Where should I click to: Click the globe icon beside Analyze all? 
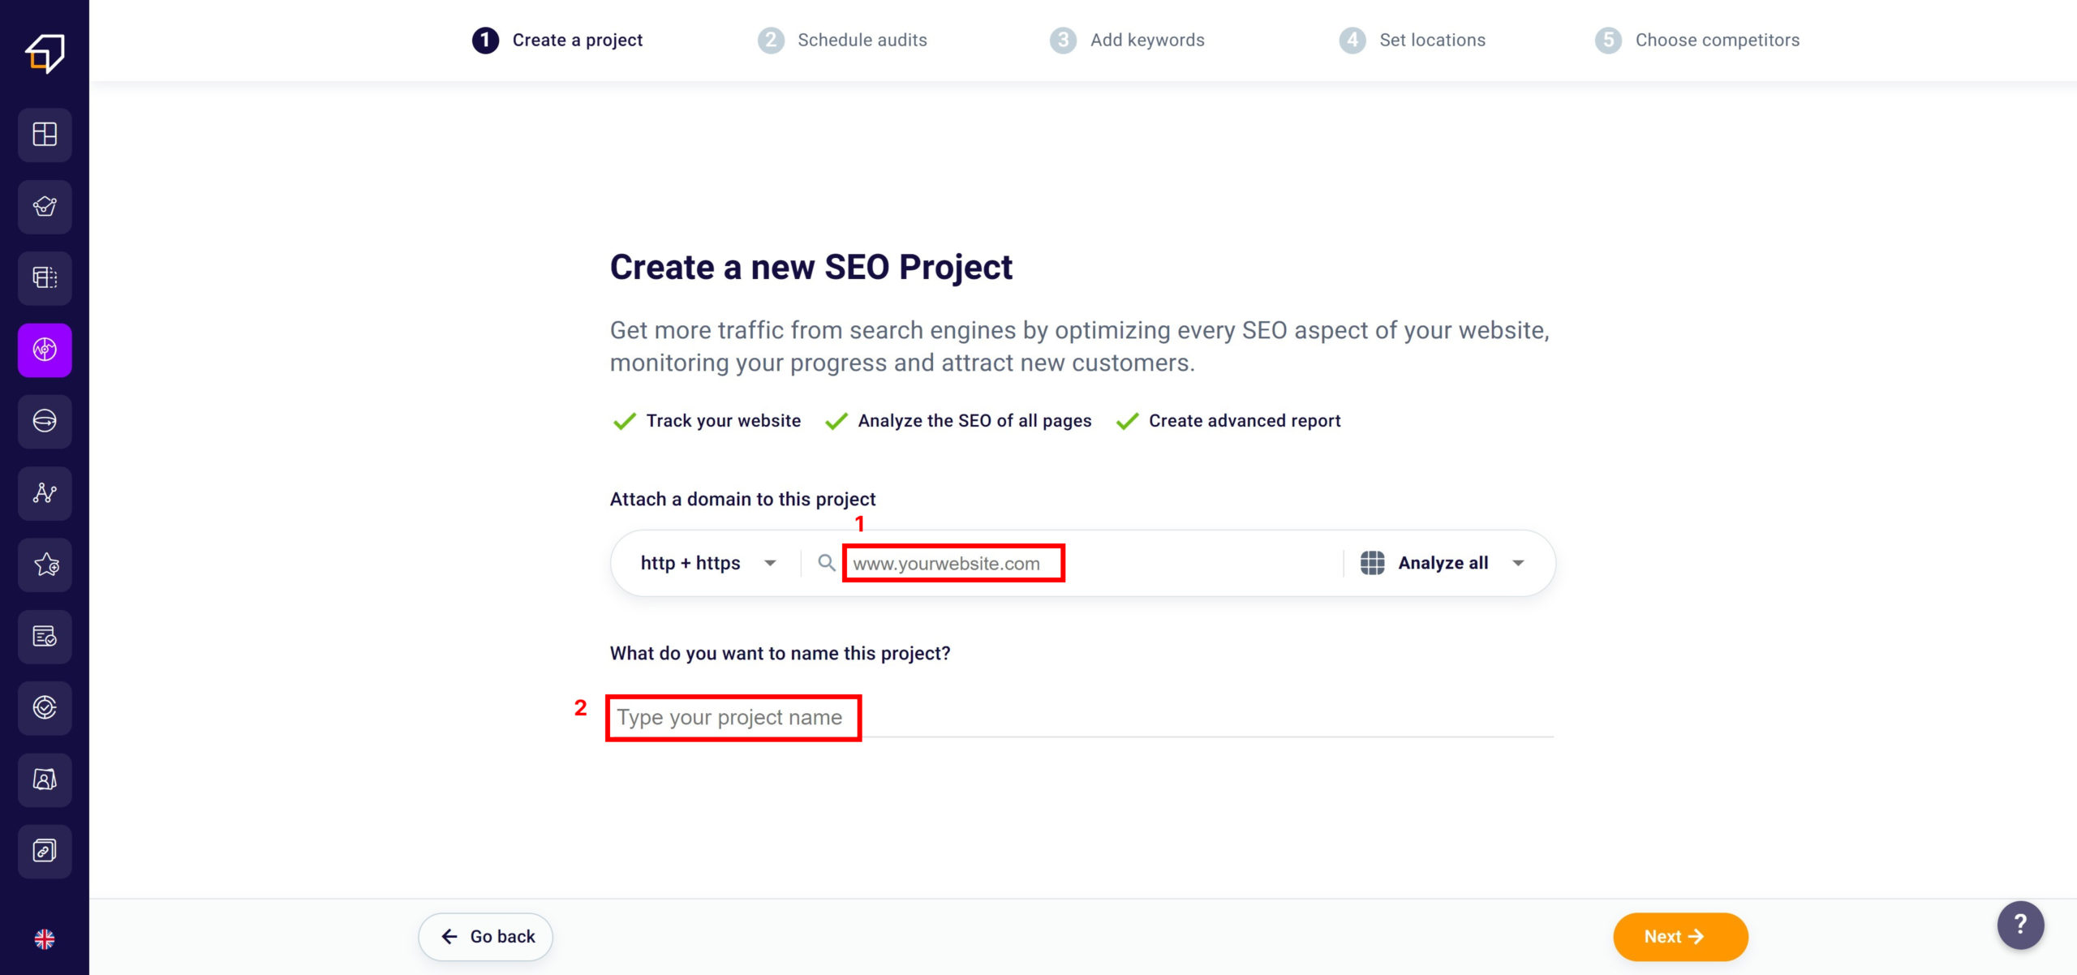click(x=1372, y=563)
